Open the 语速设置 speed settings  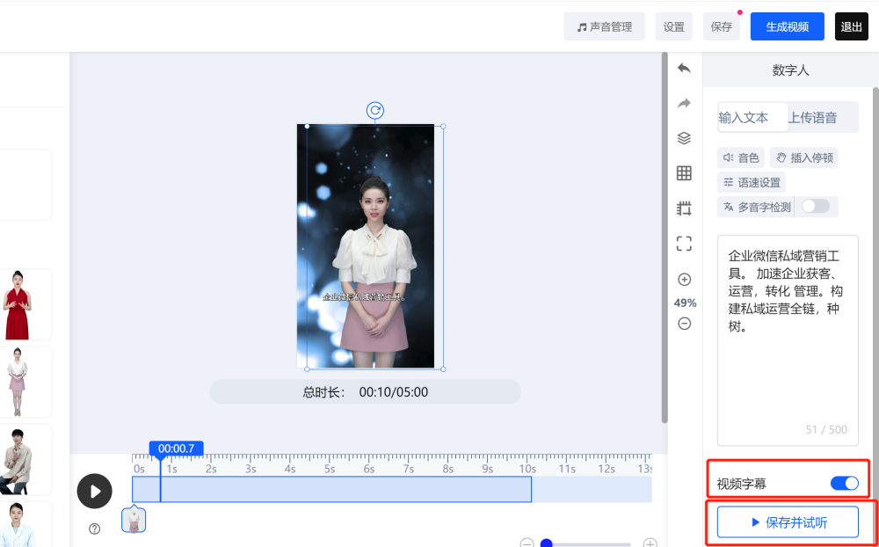(752, 182)
